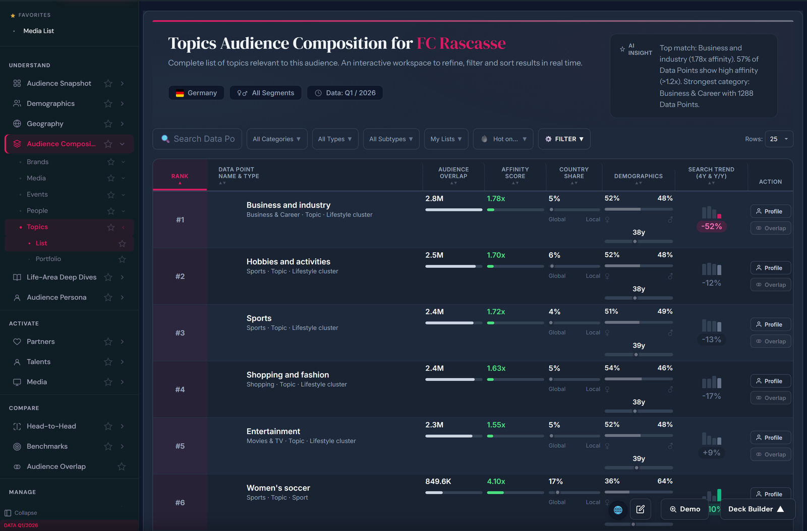
Task: Click the search trend bar chart for Business and industry
Action: click(712, 212)
